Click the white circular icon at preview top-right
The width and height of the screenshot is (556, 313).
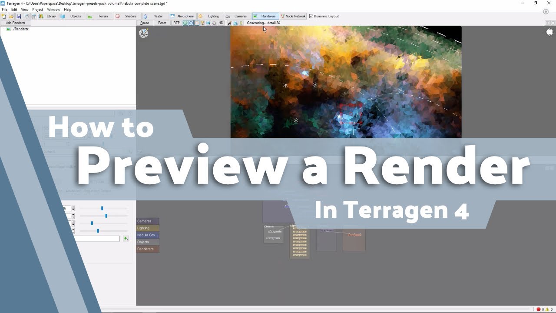pyautogui.click(x=549, y=32)
